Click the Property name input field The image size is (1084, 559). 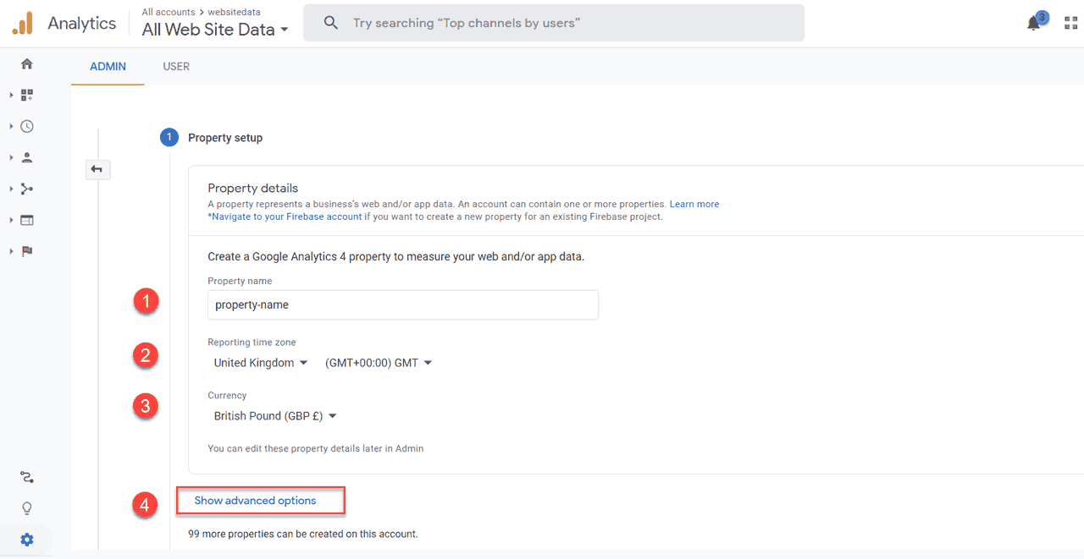click(403, 304)
